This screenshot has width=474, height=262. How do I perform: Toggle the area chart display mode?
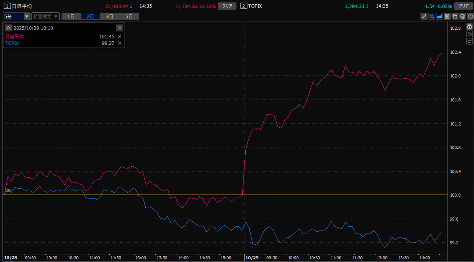click(439, 16)
